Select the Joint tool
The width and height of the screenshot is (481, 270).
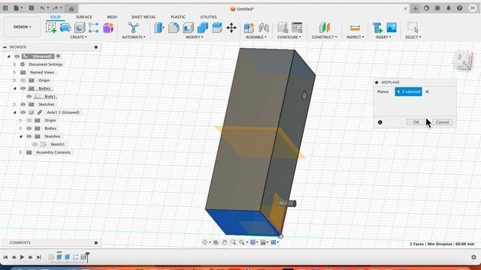(x=264, y=28)
